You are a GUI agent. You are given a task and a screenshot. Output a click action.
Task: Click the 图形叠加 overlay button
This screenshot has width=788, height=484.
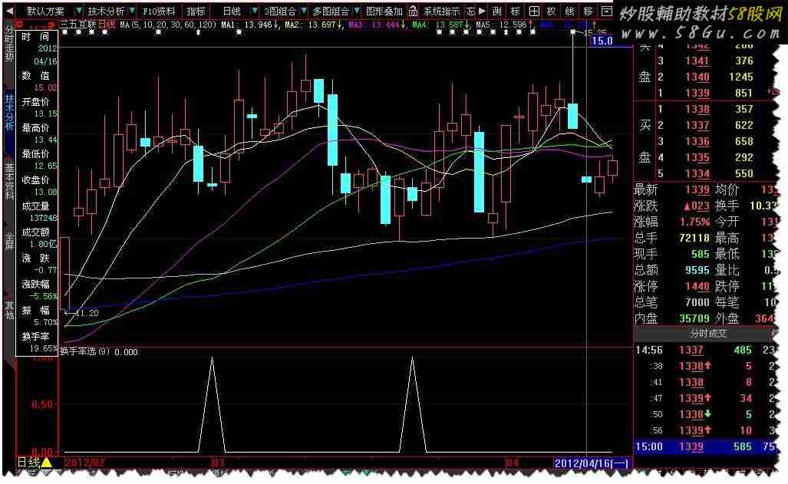(384, 12)
